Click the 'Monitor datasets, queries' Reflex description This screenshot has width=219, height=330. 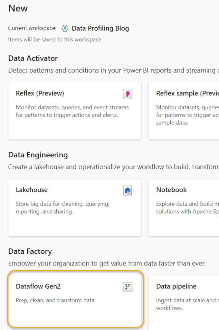click(x=72, y=111)
